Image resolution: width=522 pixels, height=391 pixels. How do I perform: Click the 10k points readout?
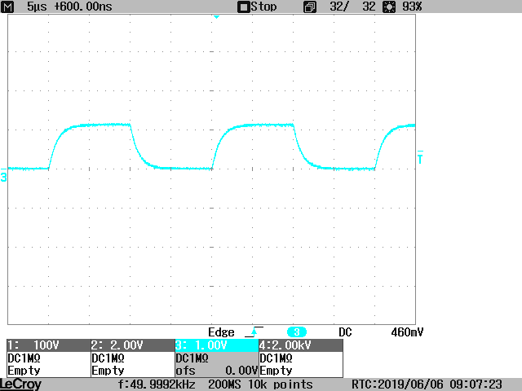(x=281, y=384)
